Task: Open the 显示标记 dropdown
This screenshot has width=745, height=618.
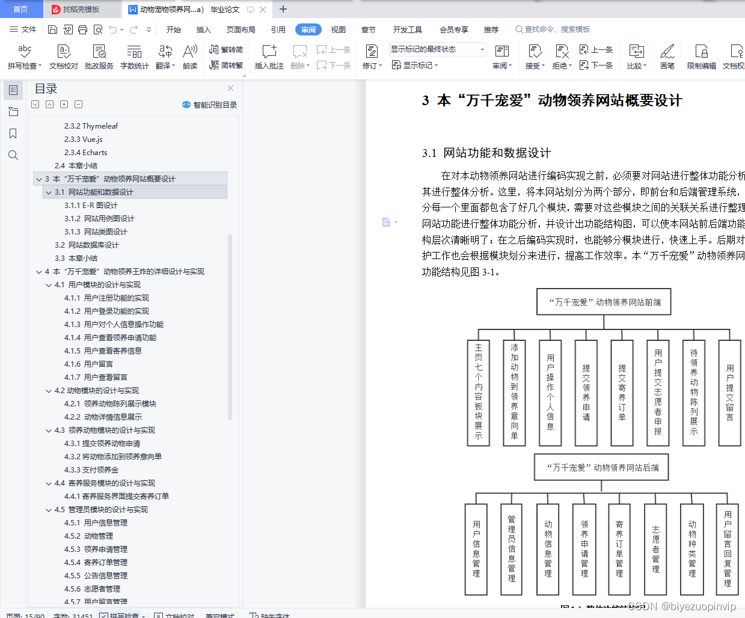Action: tap(415, 65)
